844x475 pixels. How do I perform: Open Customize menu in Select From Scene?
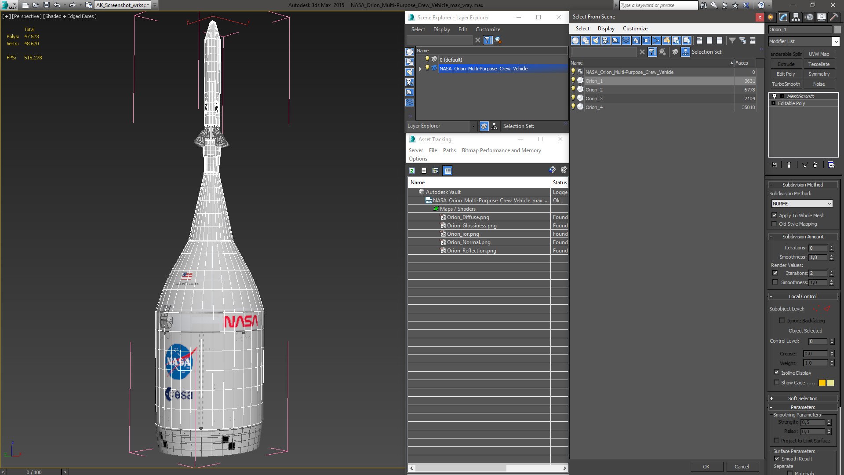[x=635, y=29]
